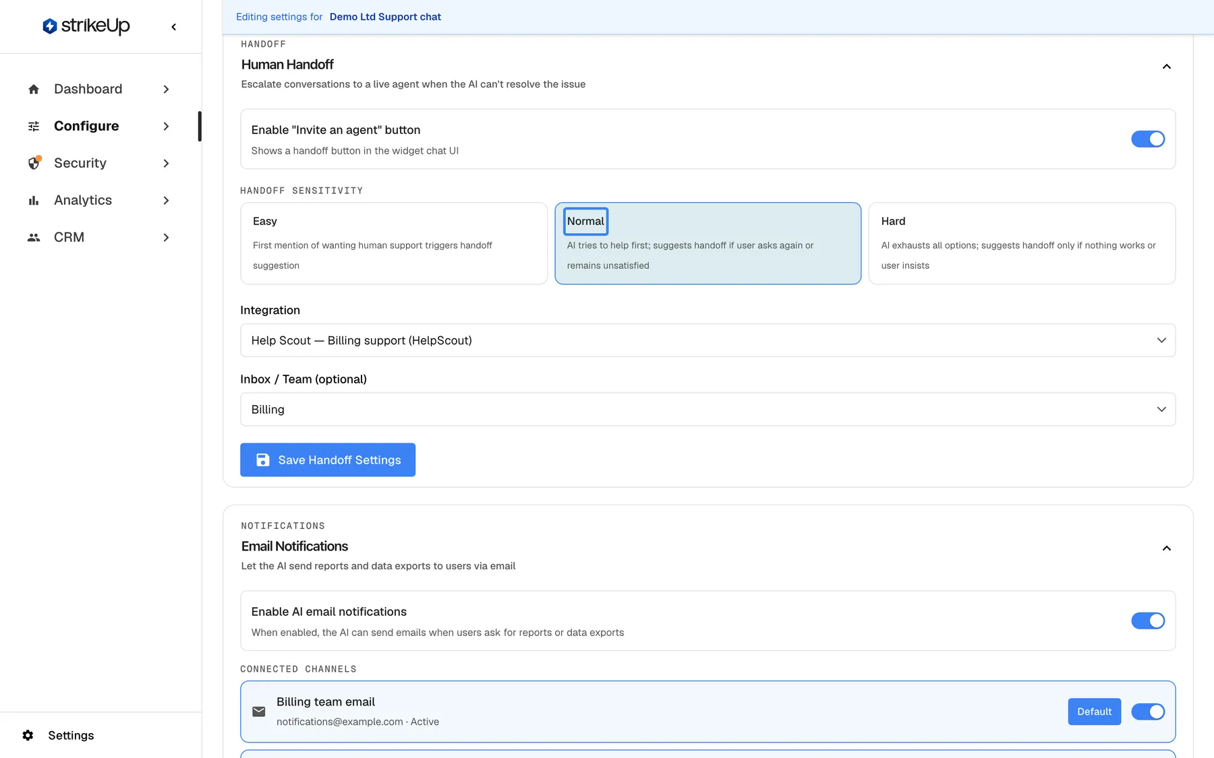Open the Integration dropdown
The height and width of the screenshot is (758, 1214).
707,340
